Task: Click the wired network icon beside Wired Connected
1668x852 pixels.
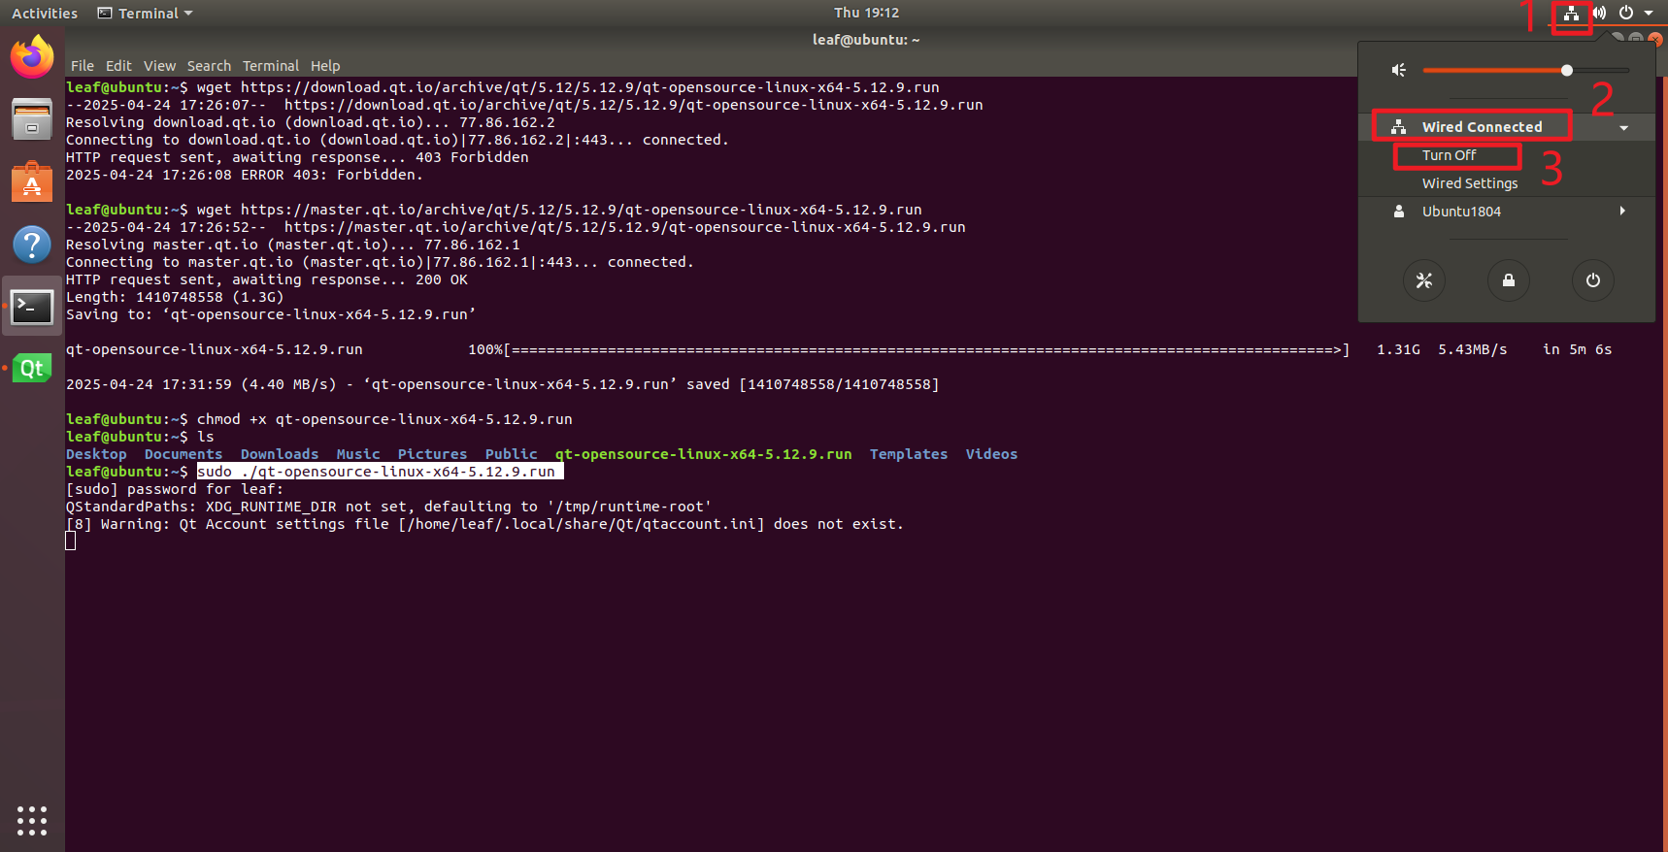Action: 1399,127
